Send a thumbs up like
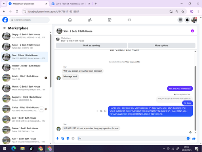 (194, 138)
